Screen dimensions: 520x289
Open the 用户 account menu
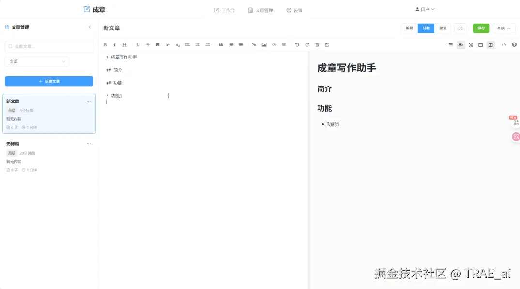point(425,9)
